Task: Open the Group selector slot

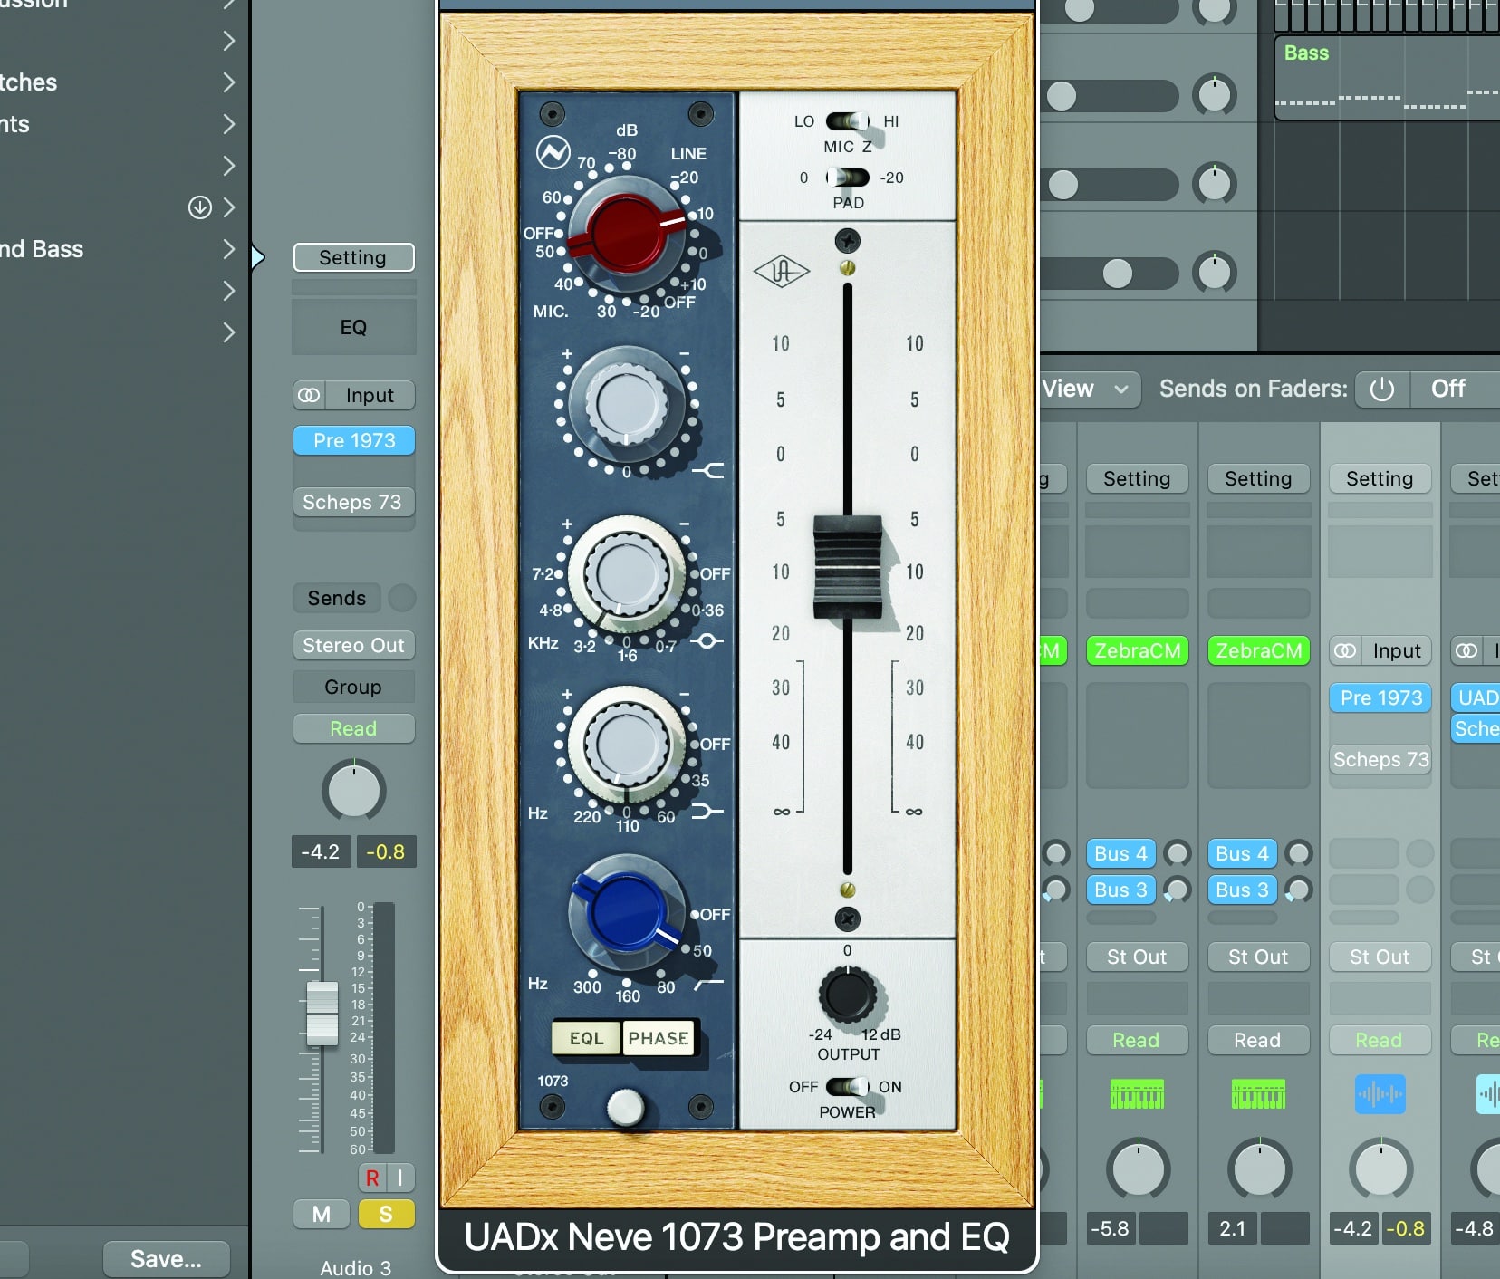Action: coord(353,687)
